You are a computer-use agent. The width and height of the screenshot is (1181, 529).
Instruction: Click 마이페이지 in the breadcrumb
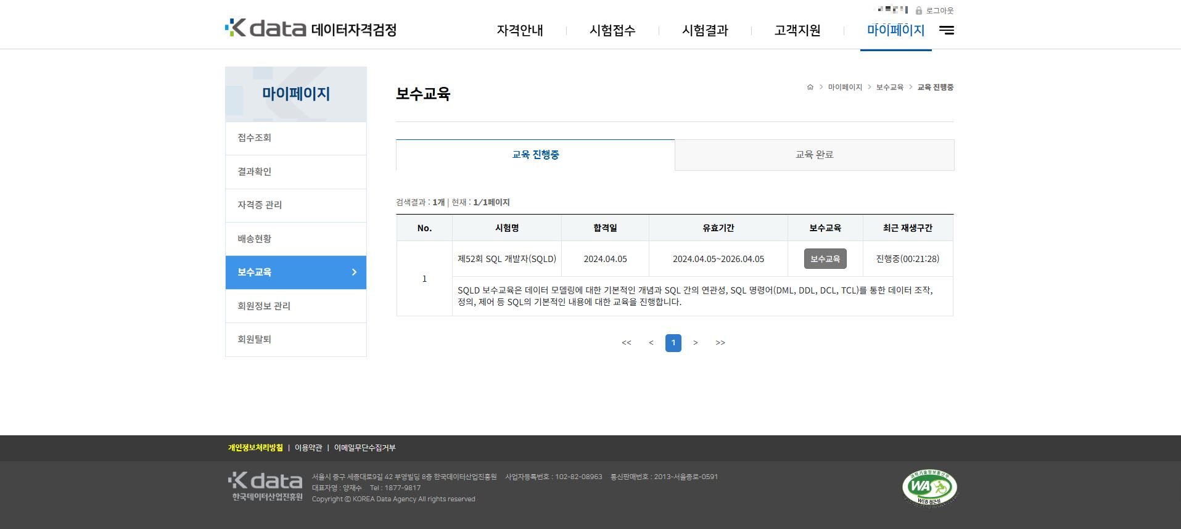(x=845, y=87)
